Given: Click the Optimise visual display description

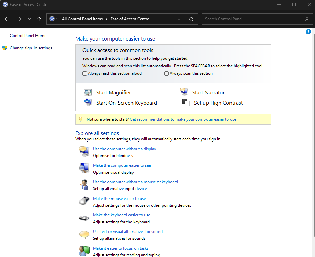Looking at the screenshot, I should (113, 172).
